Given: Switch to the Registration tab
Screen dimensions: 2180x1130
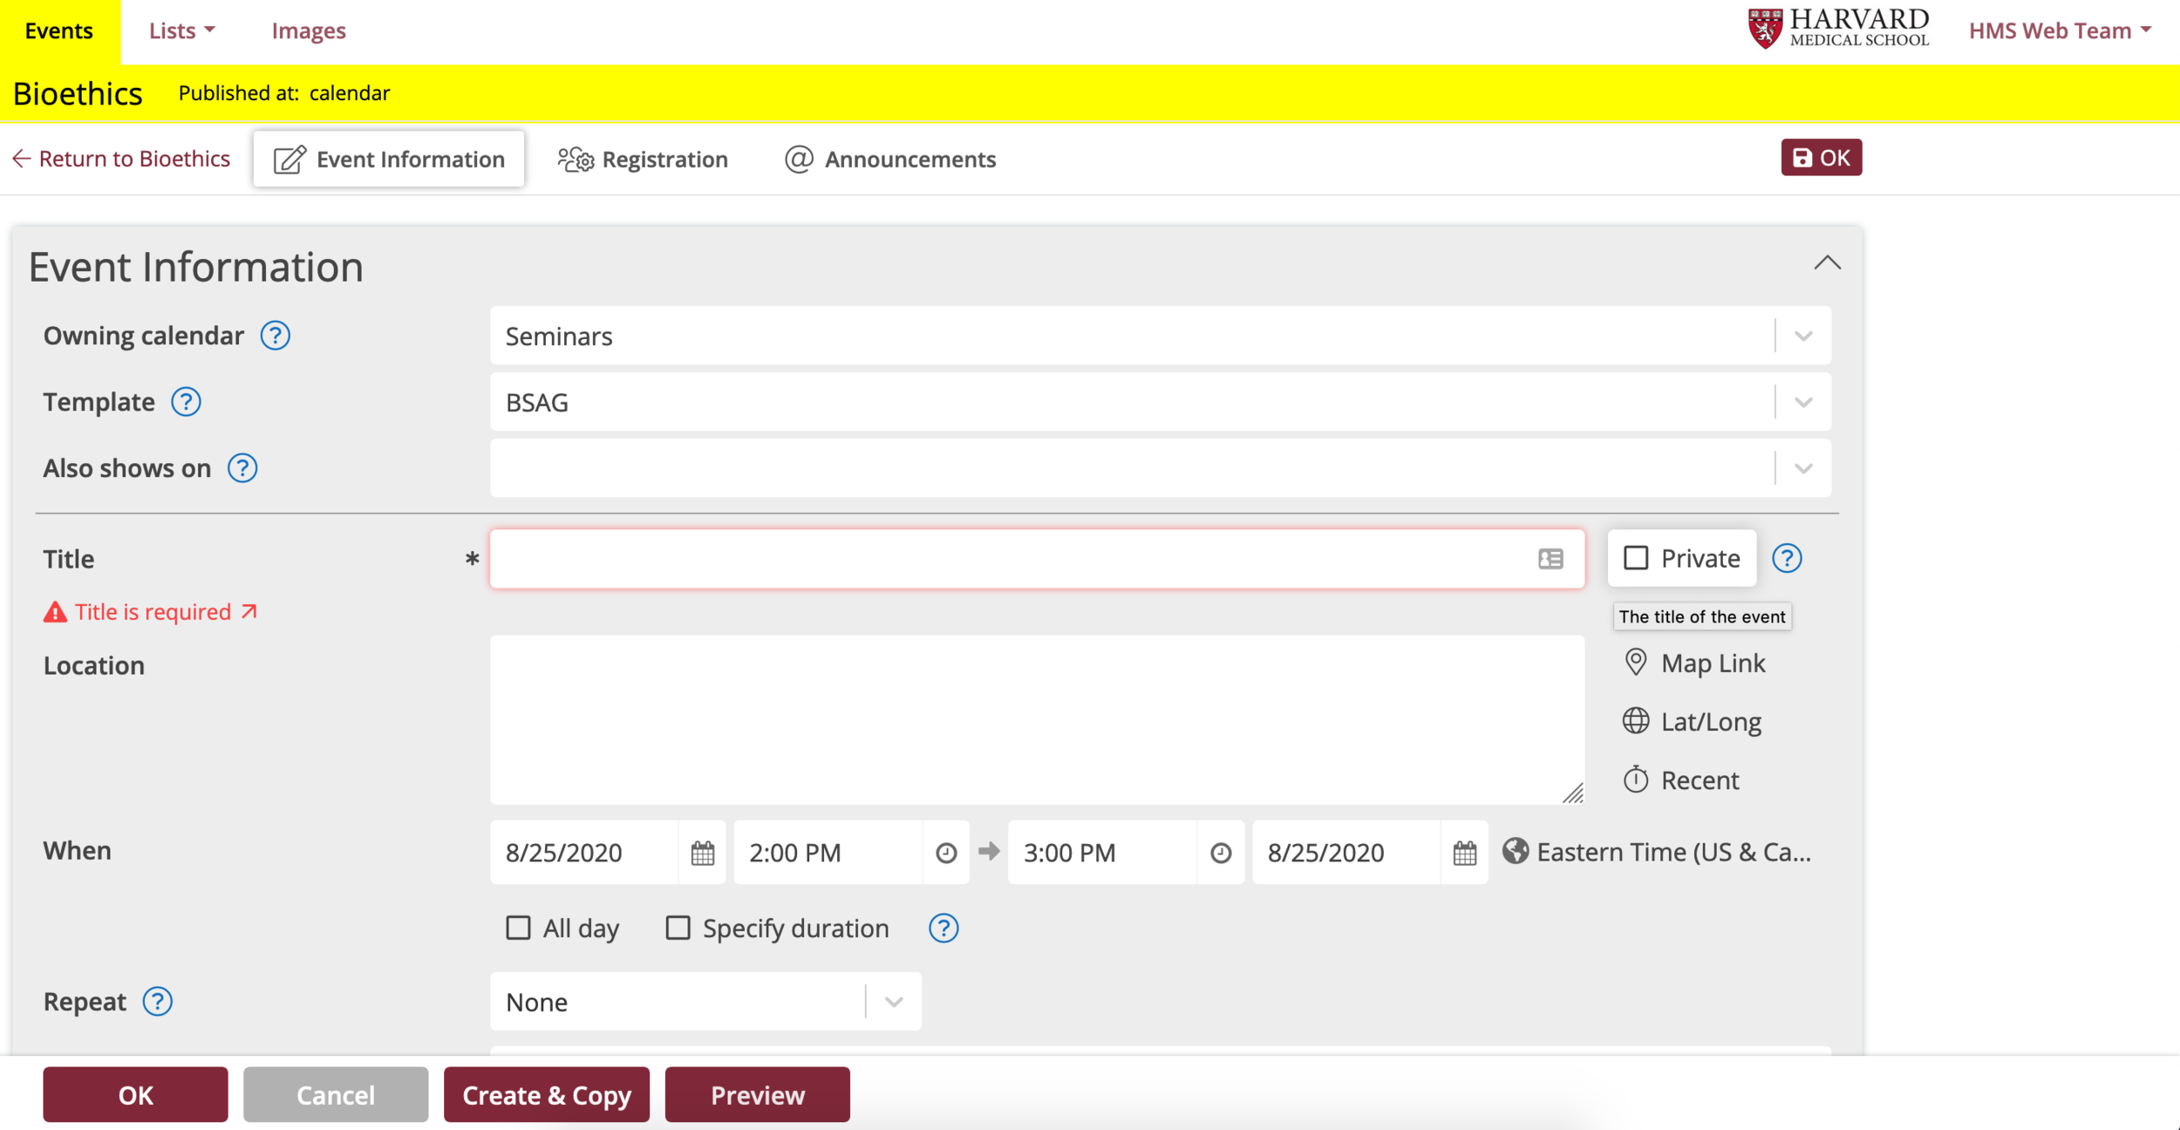Looking at the screenshot, I should [644, 160].
